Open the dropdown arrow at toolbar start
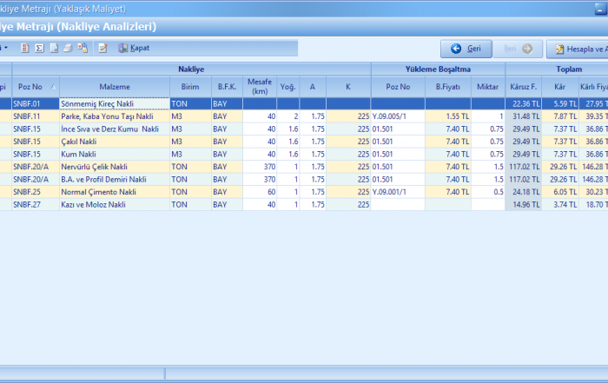608x383 pixels. 7,48
